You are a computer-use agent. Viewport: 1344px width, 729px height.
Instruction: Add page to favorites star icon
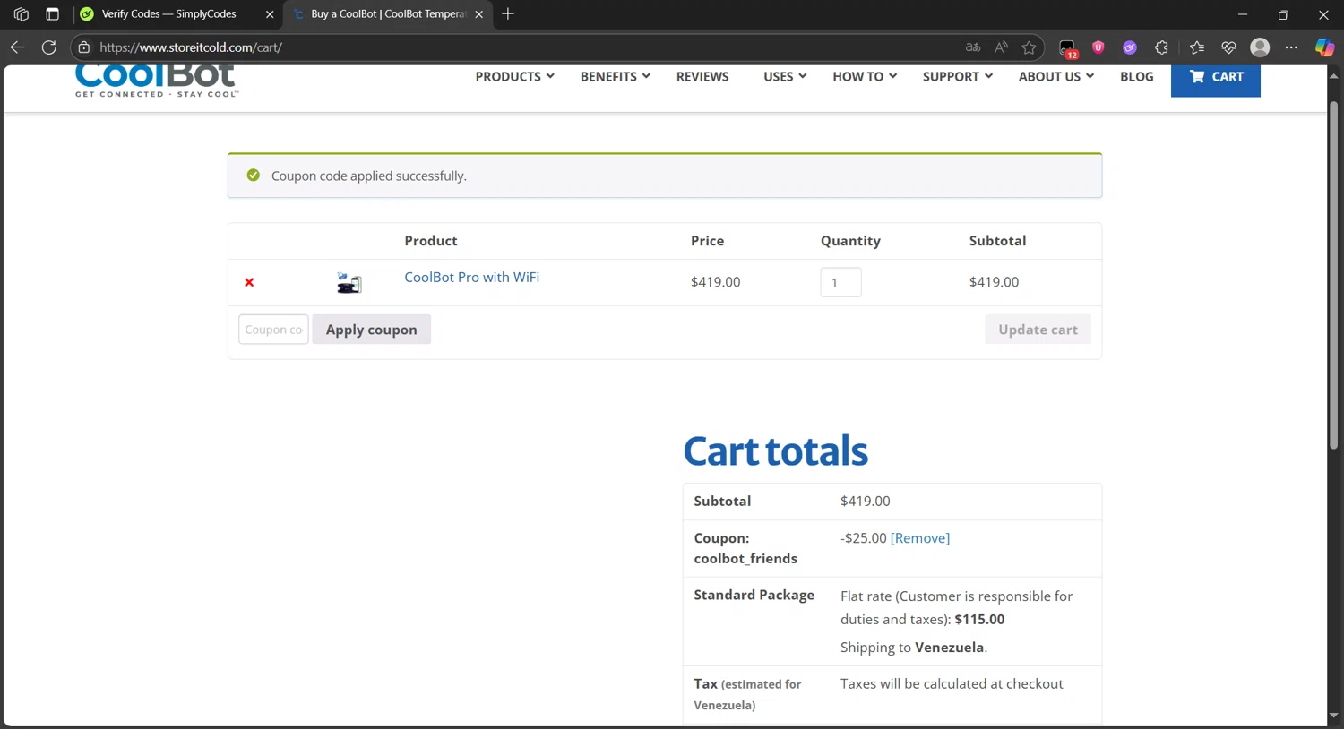pos(1029,47)
